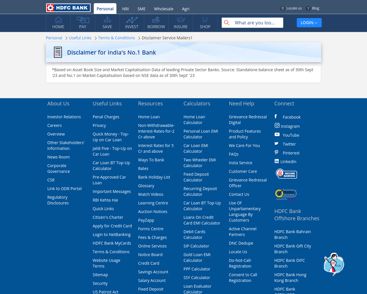
Task: Go to Useful Links breadcrumb
Action: [x=80, y=38]
